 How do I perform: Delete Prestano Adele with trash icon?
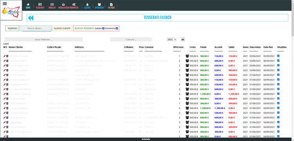(x=7, y=98)
